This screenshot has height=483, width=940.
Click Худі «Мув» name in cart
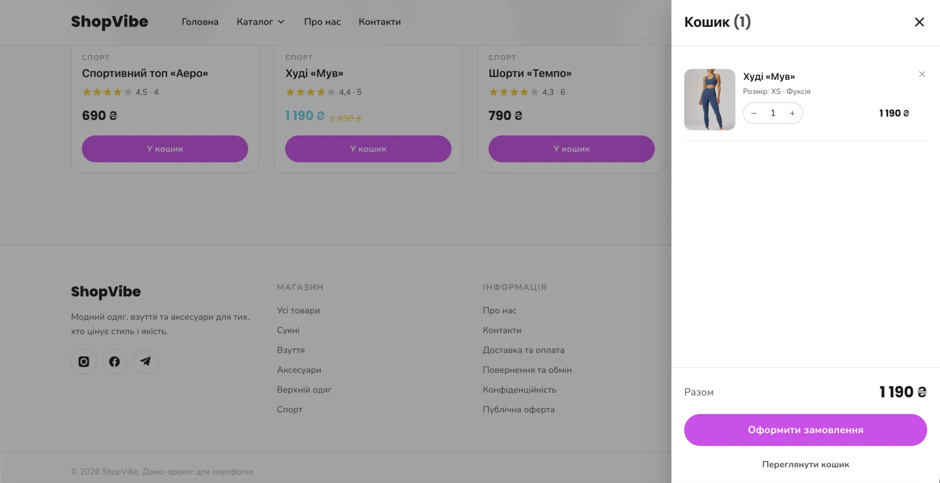point(769,77)
